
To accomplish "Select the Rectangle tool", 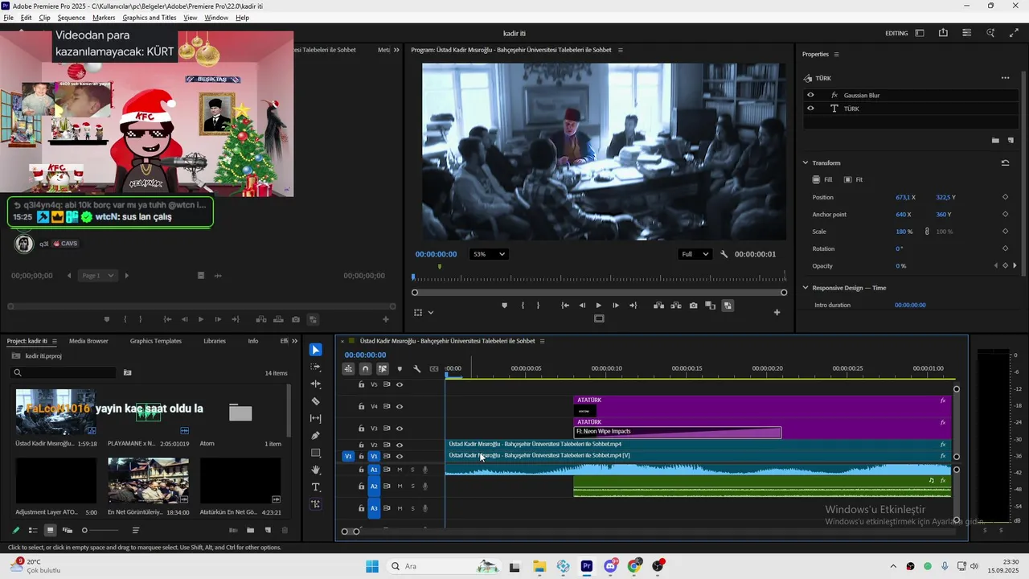I will [x=316, y=453].
